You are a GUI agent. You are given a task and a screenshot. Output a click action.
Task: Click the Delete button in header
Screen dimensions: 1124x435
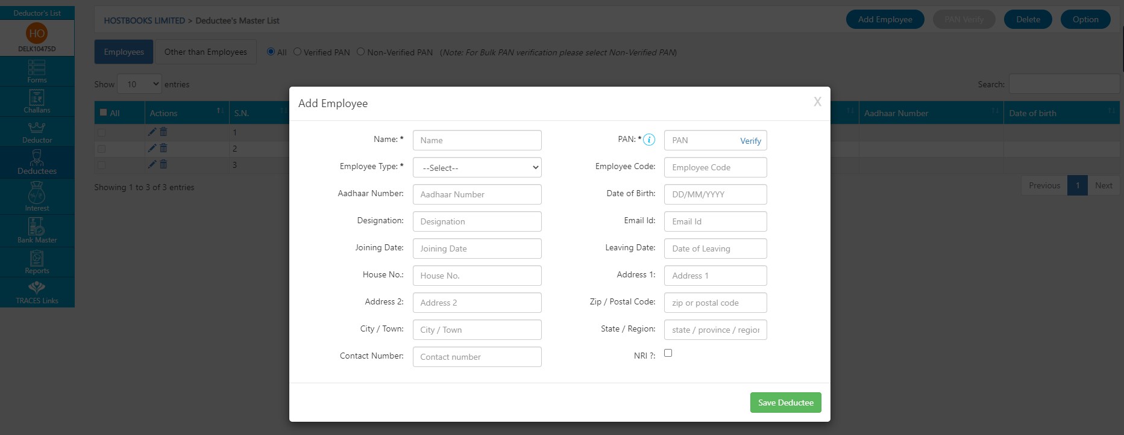pos(1028,19)
